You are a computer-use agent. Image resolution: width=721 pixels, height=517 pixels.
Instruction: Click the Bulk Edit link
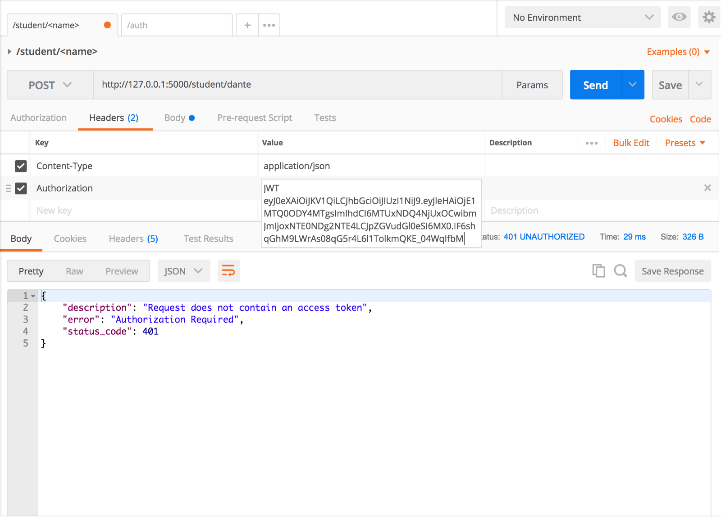click(631, 143)
